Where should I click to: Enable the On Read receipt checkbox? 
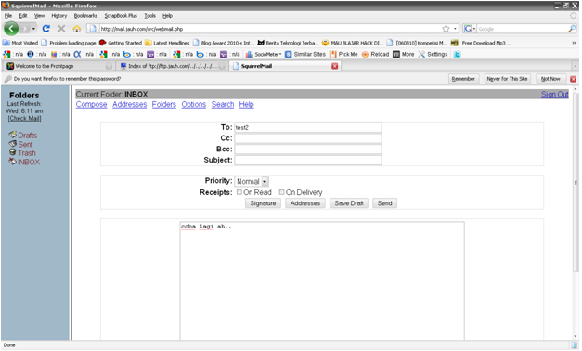click(239, 192)
